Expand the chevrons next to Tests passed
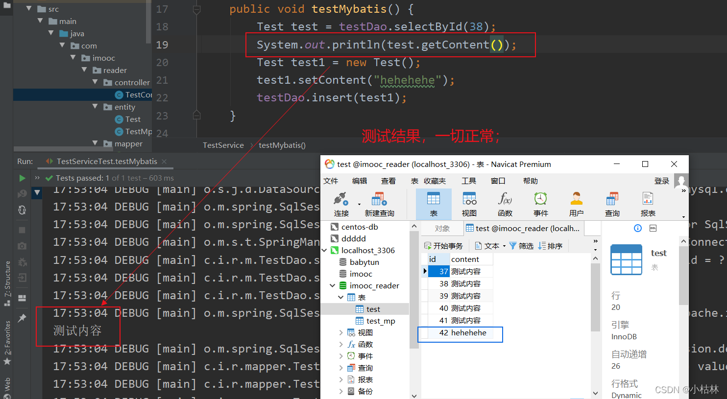This screenshot has width=727, height=399. point(37,178)
